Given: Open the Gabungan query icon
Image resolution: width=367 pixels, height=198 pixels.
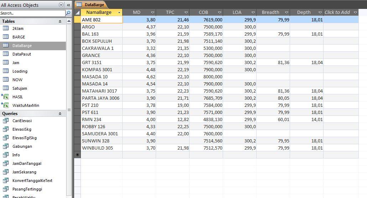Looking at the screenshot, I should pos(6,146).
